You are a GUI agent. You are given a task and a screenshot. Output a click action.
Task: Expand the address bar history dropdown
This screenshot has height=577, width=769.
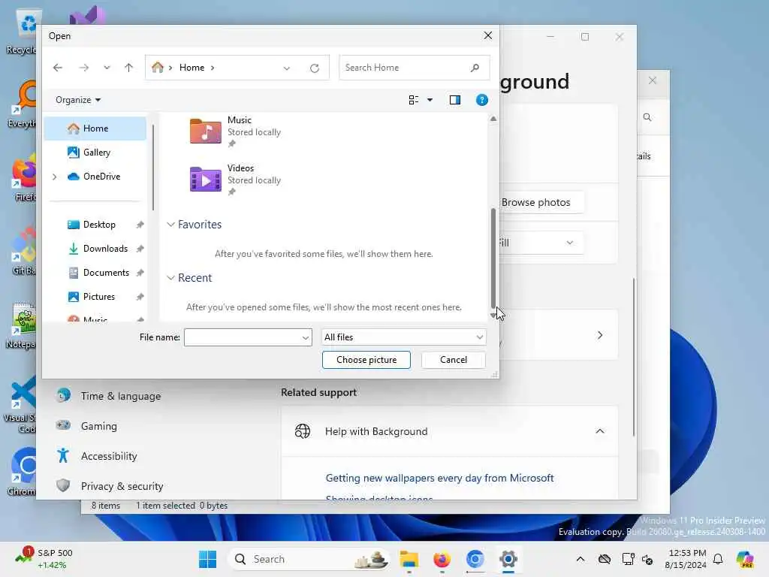pos(286,68)
